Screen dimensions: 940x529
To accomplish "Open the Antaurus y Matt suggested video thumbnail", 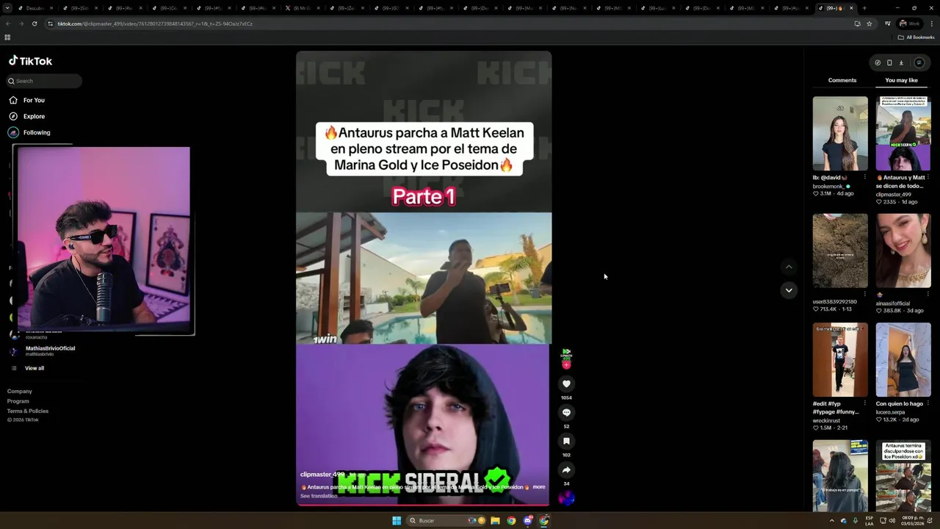I will tap(903, 133).
